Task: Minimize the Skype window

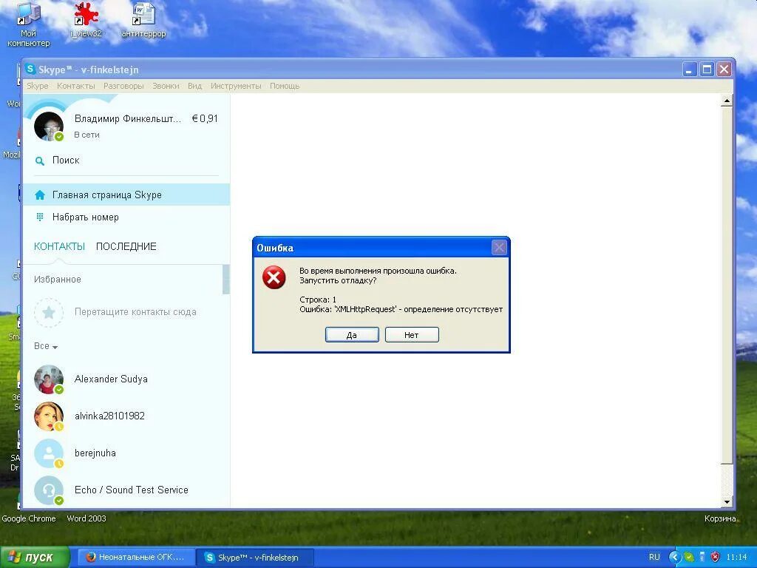Action: [690, 70]
